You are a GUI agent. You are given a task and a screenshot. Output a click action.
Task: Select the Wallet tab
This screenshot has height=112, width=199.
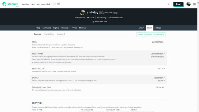150,28
